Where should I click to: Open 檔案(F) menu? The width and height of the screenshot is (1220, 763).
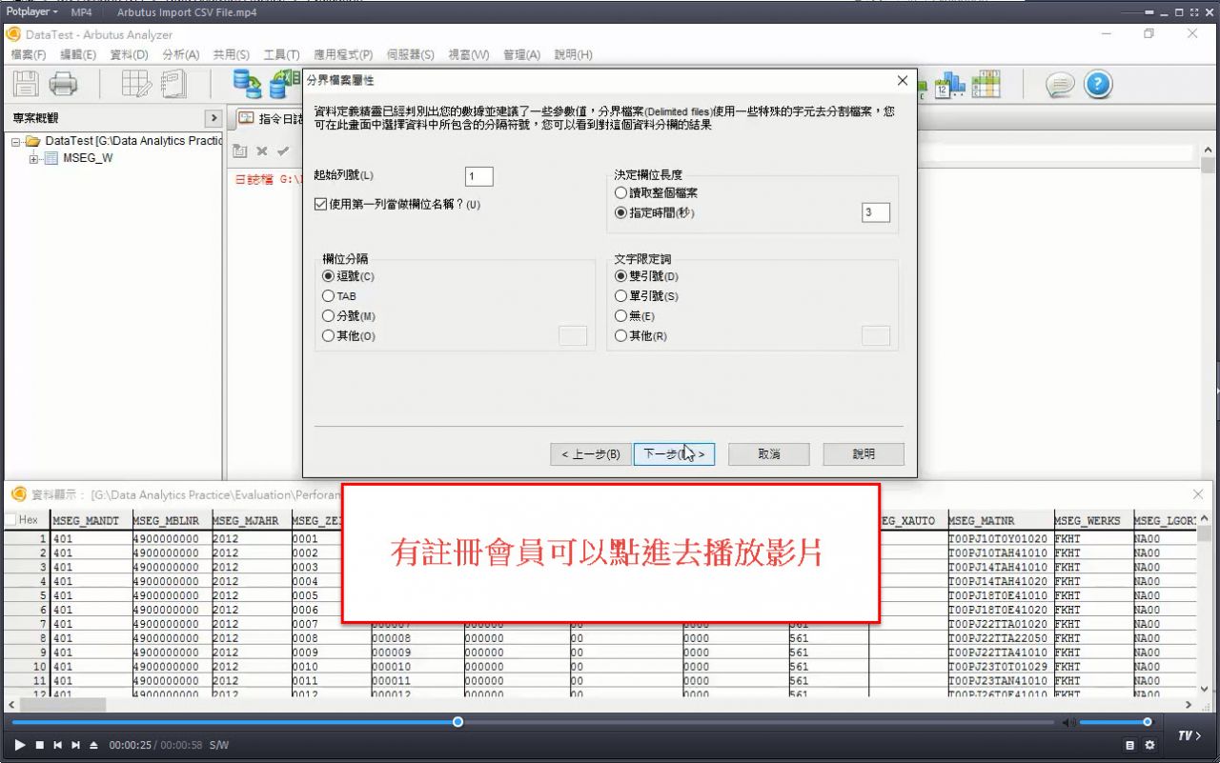[x=28, y=55]
